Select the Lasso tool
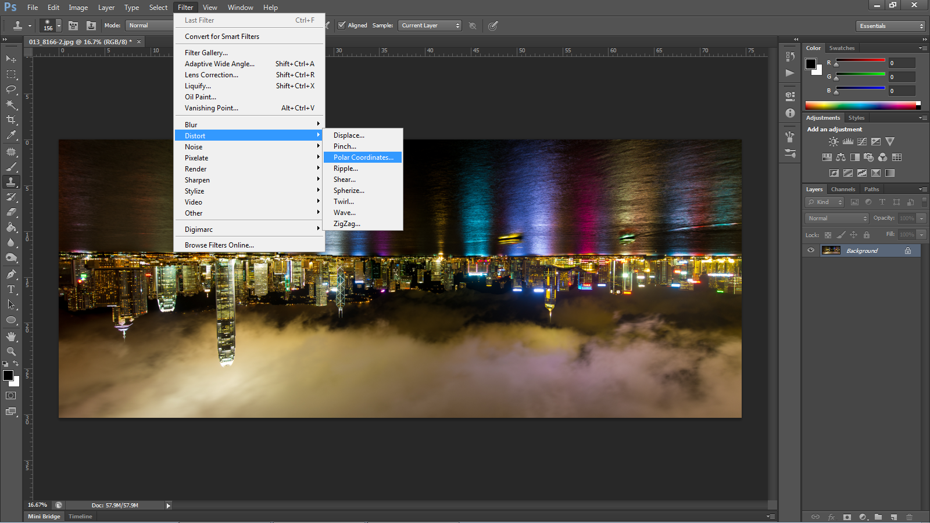The width and height of the screenshot is (930, 523). coord(11,89)
